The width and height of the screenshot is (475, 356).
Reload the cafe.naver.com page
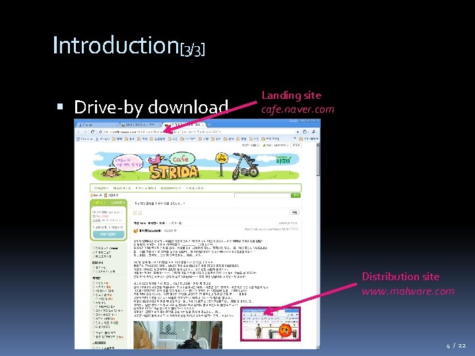pos(93,132)
